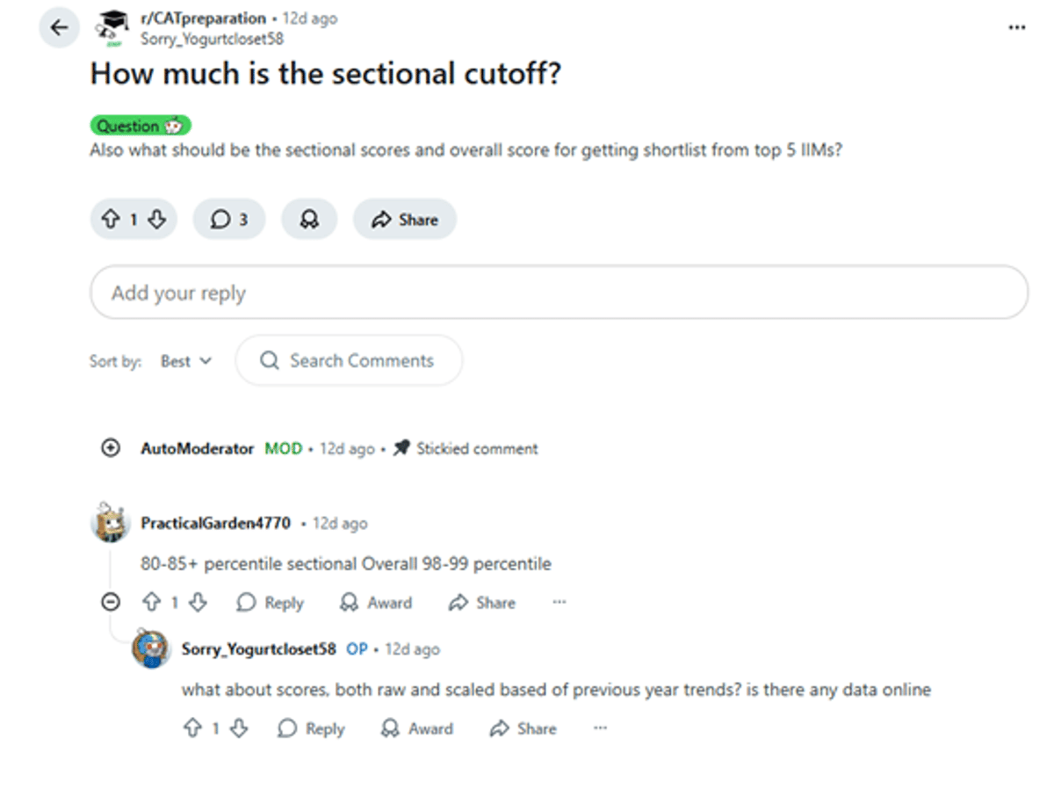Open more options on PracticalGarden4770's comment
The image size is (1054, 789).
click(559, 603)
